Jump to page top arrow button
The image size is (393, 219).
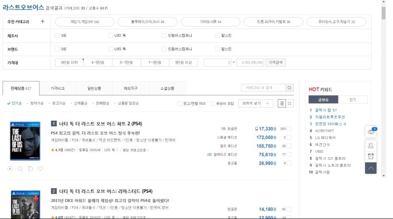pyautogui.click(x=371, y=168)
